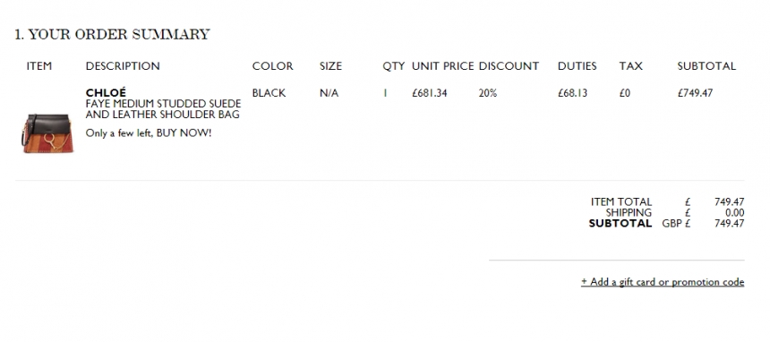The width and height of the screenshot is (770, 342).
Task: Click the CHLOÉ brand name
Action: coord(106,92)
